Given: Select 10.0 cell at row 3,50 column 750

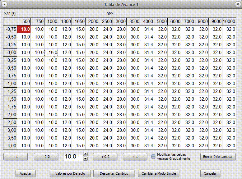Looking at the screenshot, I should [x=38, y=138].
